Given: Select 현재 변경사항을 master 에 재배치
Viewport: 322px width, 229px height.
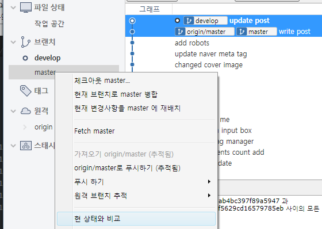Looking at the screenshot, I should (136, 108).
